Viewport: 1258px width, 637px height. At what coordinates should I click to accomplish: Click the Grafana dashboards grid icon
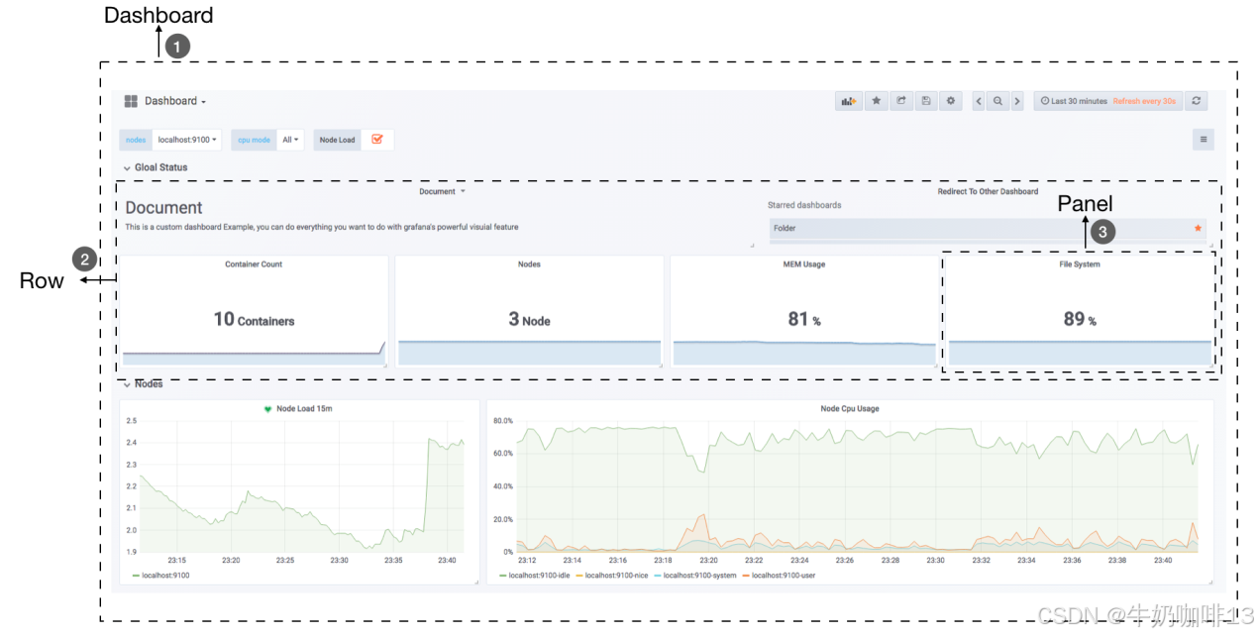point(131,101)
